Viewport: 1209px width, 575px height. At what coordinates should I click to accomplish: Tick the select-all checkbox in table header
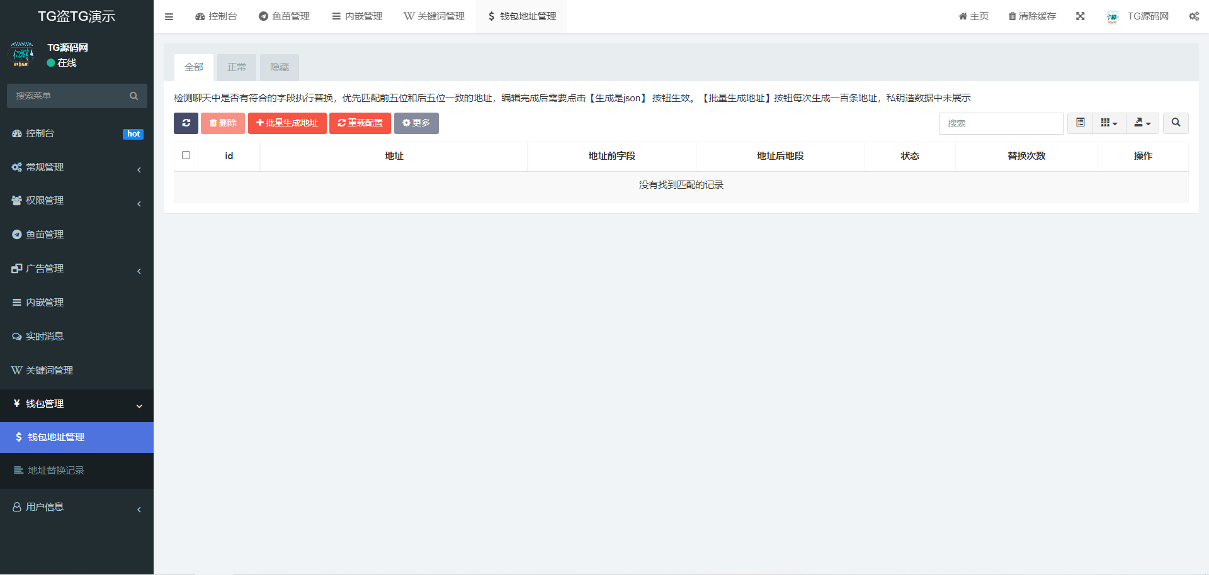pyautogui.click(x=186, y=155)
